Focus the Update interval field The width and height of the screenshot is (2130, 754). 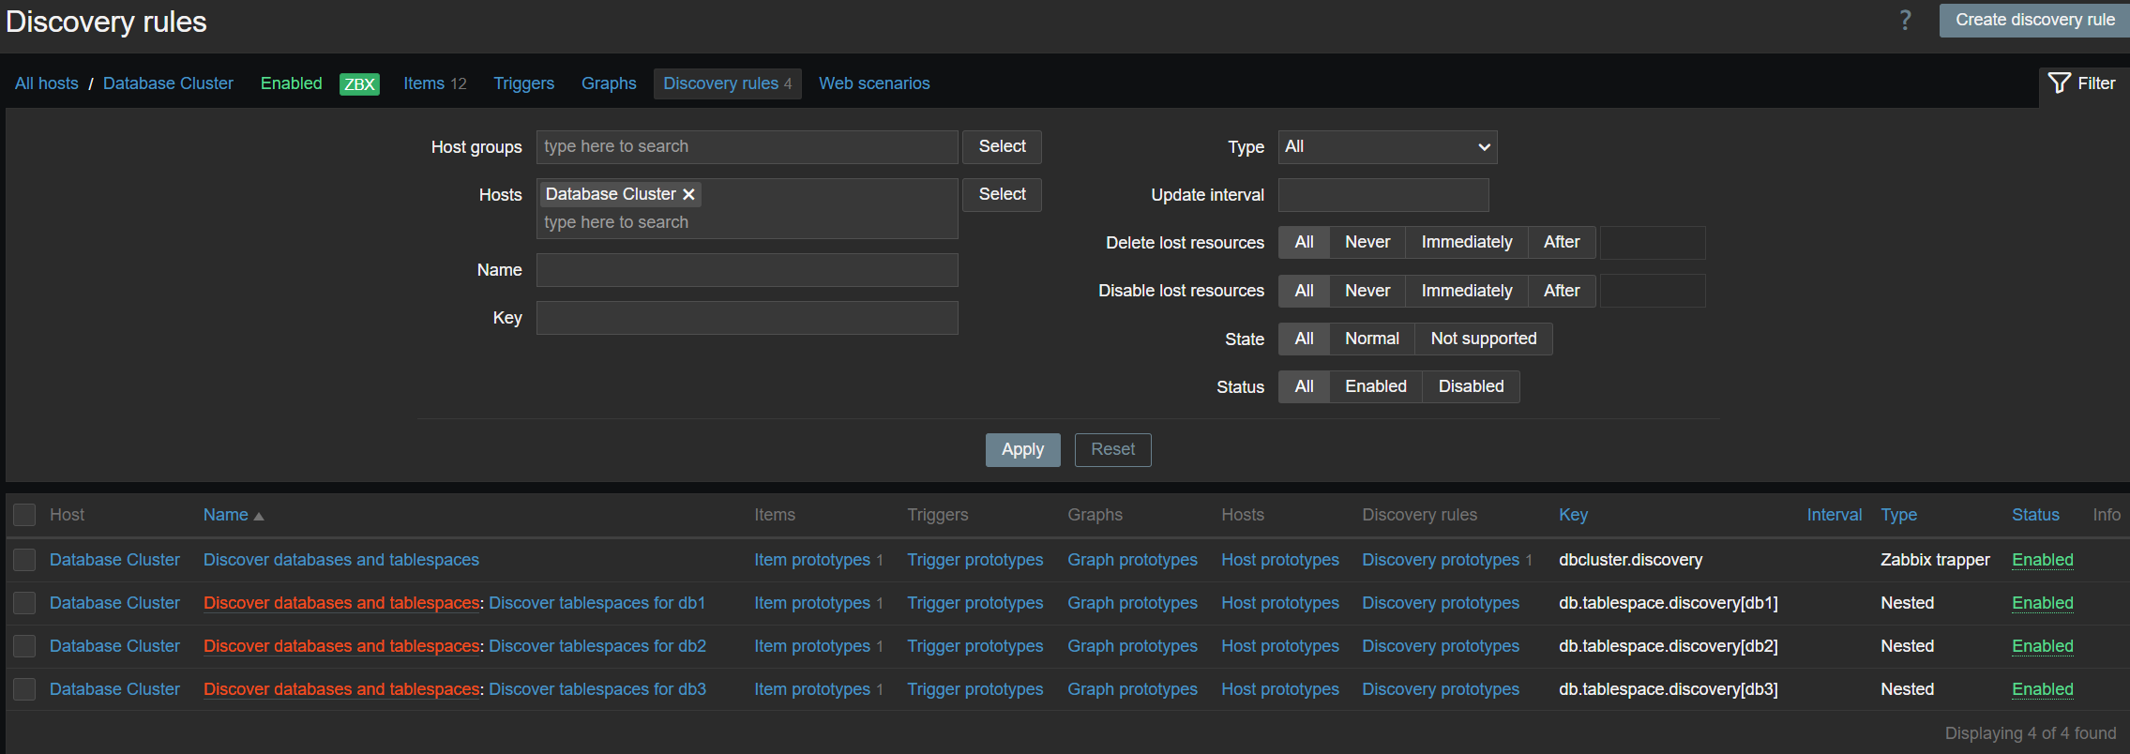click(x=1383, y=195)
